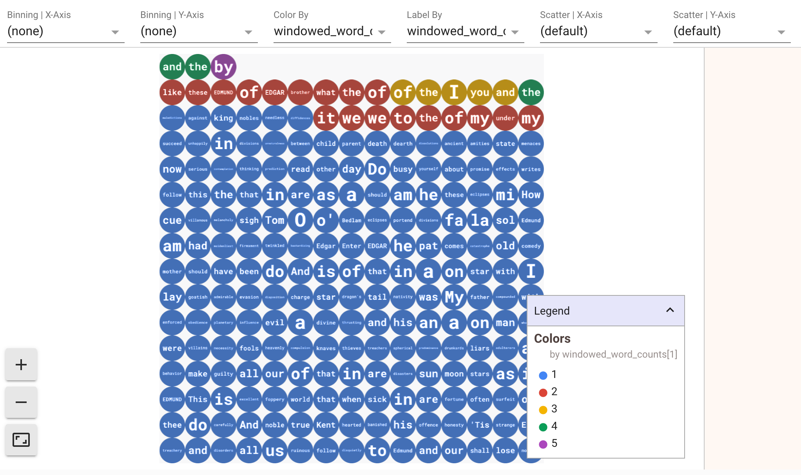Click the zoom out (-) icon

[x=21, y=401]
